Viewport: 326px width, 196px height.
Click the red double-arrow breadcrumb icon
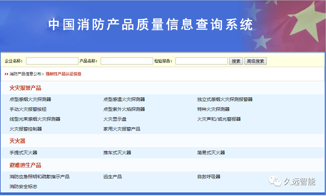pyautogui.click(x=7, y=74)
